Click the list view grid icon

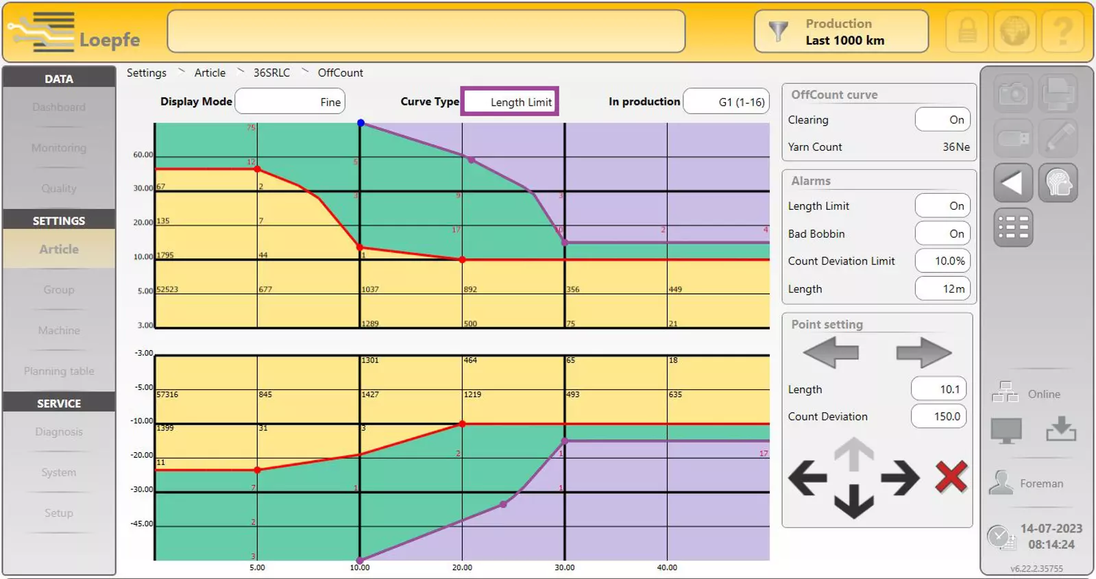tap(1012, 227)
